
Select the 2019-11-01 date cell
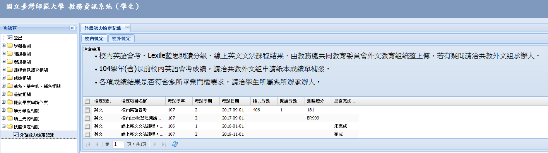click(x=235, y=134)
